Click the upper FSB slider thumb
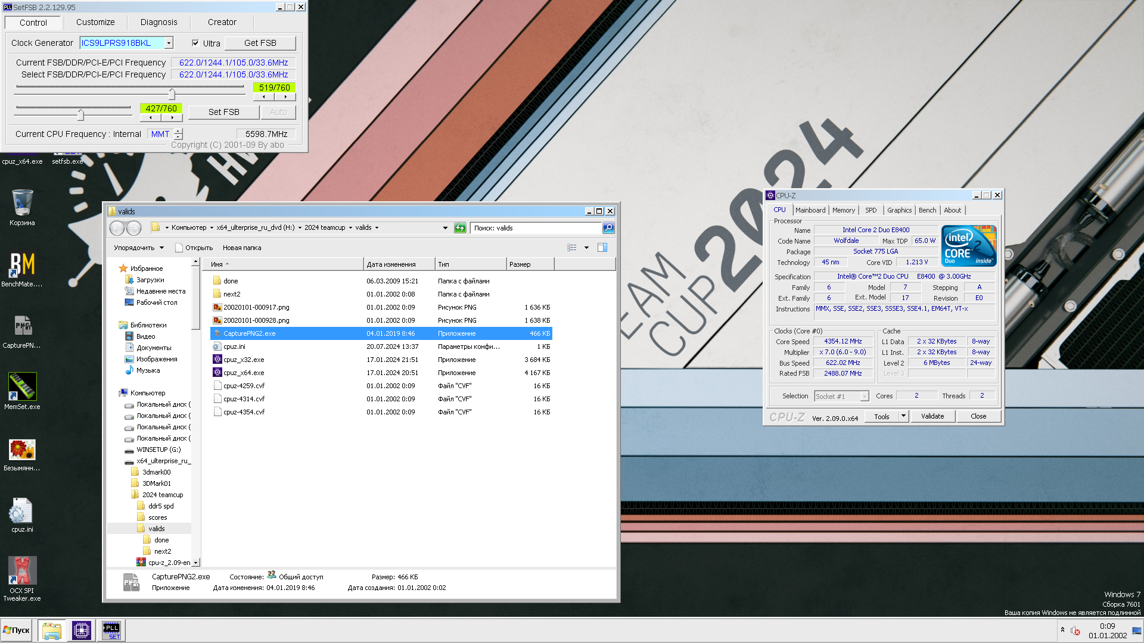This screenshot has width=1144, height=643. pyautogui.click(x=172, y=94)
